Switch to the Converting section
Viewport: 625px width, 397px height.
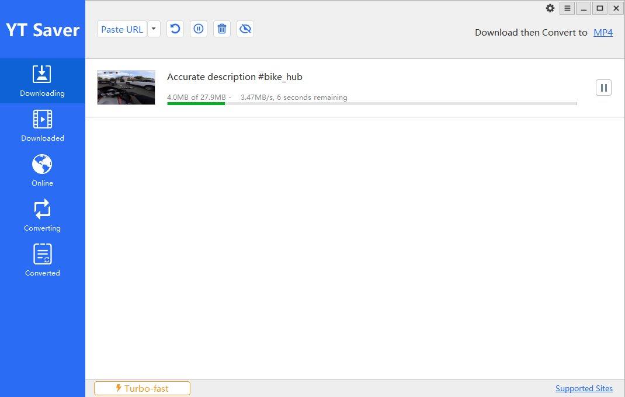click(41, 215)
